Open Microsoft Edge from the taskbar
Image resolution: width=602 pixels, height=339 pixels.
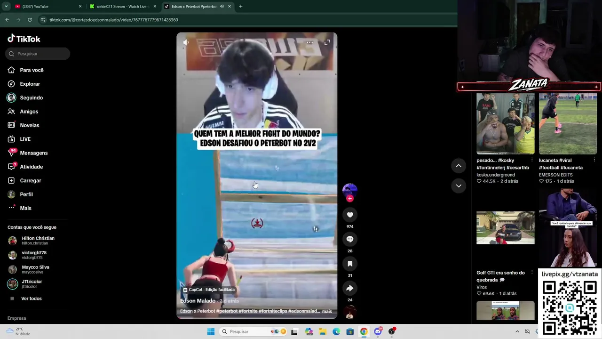[x=336, y=331]
